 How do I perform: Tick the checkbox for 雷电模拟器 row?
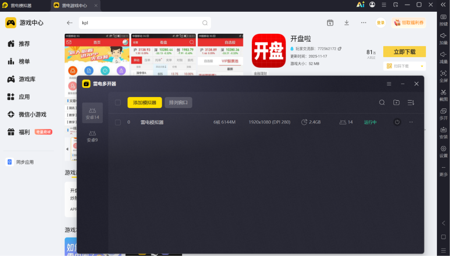118,122
